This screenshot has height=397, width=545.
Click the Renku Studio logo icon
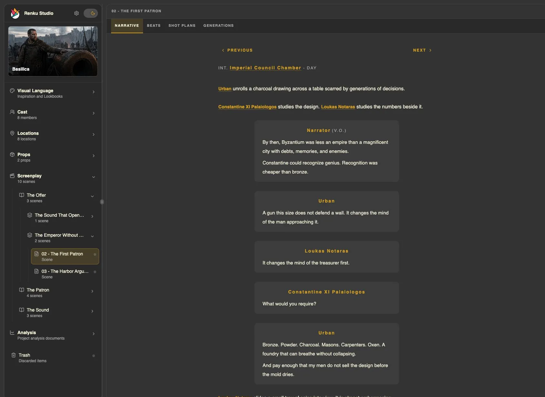(x=15, y=13)
